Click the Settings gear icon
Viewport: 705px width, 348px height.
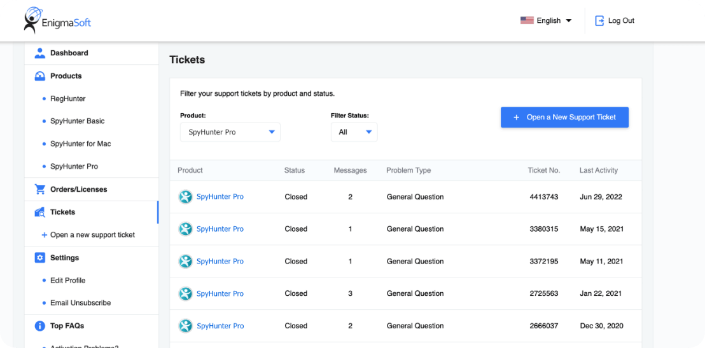pyautogui.click(x=40, y=258)
